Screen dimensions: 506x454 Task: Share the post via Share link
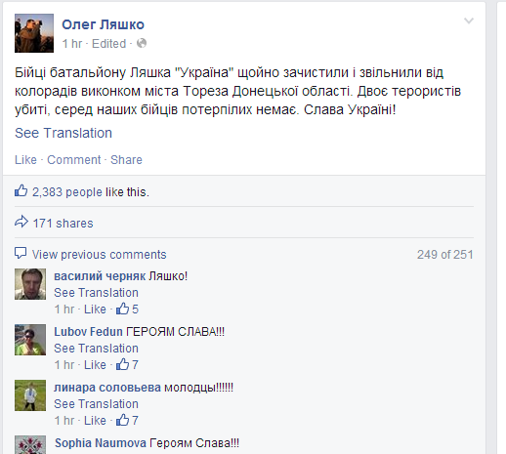(126, 160)
